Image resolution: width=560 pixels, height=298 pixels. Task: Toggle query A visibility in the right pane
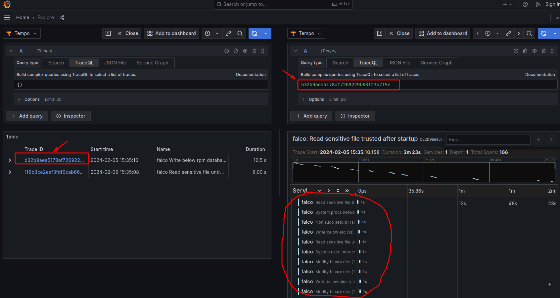(x=535, y=51)
